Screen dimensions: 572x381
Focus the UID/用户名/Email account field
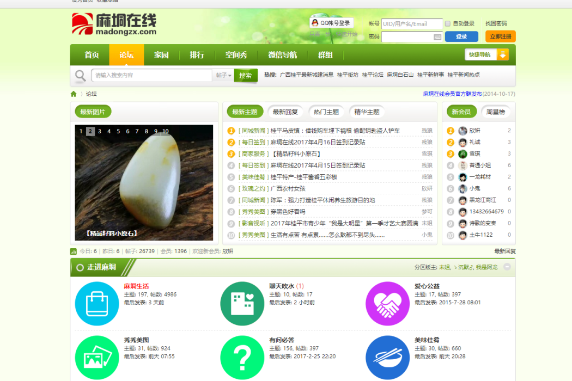[x=412, y=24]
